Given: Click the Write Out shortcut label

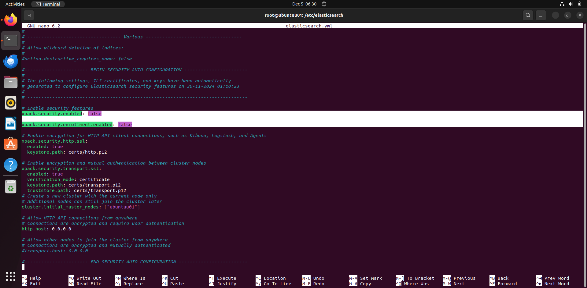Looking at the screenshot, I should tap(89, 278).
